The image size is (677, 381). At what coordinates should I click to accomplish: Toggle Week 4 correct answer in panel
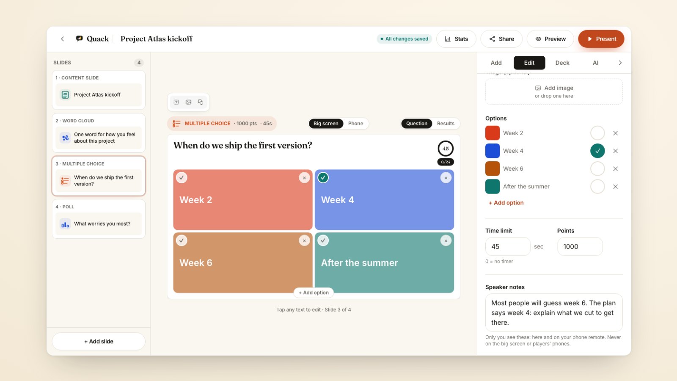597,151
